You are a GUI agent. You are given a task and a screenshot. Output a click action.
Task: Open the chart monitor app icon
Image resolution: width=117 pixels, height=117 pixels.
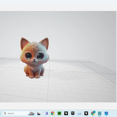pos(80,113)
